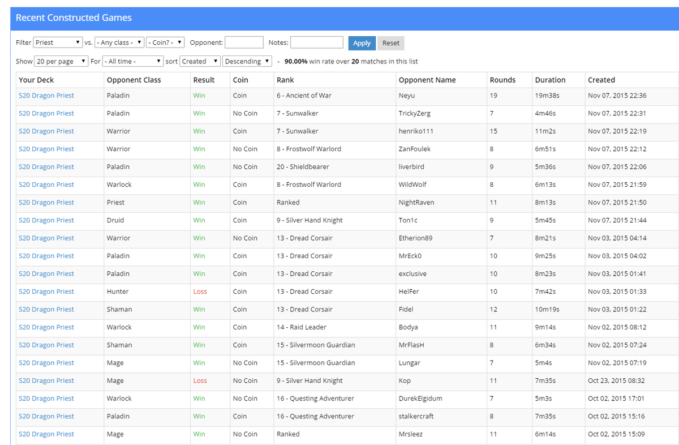The image size is (679, 445).
Task: Click rank '14 - Raid Leader'
Action: click(302, 327)
